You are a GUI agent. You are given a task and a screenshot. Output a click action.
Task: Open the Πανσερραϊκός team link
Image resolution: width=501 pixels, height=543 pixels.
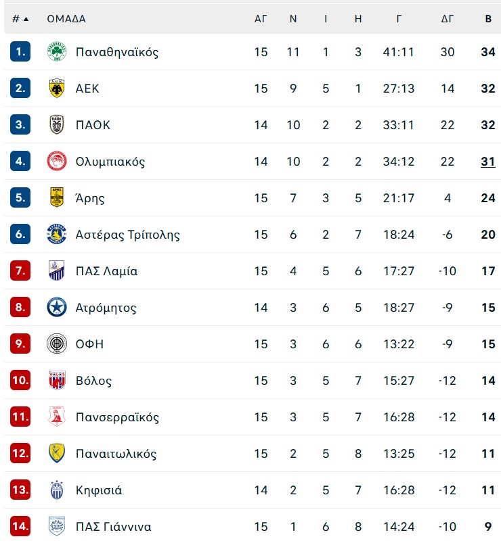(x=117, y=417)
